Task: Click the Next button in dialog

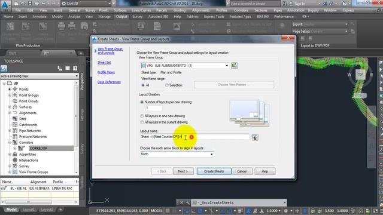Action: 183,171
